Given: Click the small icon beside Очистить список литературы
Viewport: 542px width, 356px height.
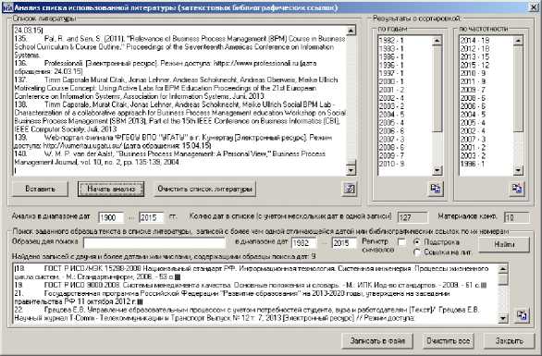Looking at the screenshot, I should click(349, 189).
